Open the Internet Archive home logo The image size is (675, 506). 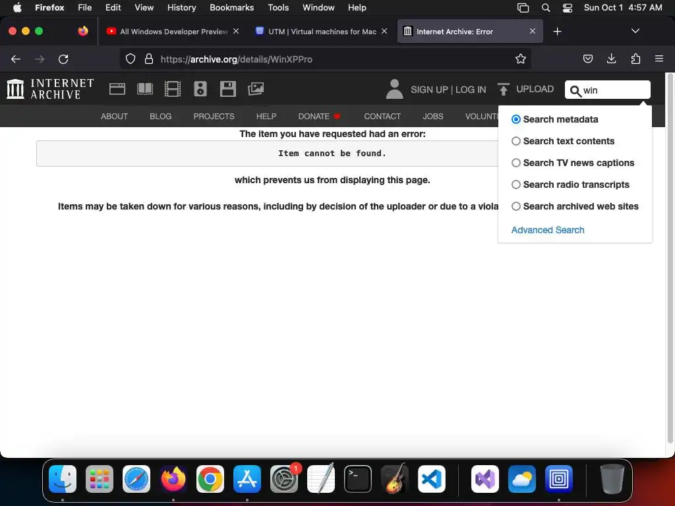[50, 89]
